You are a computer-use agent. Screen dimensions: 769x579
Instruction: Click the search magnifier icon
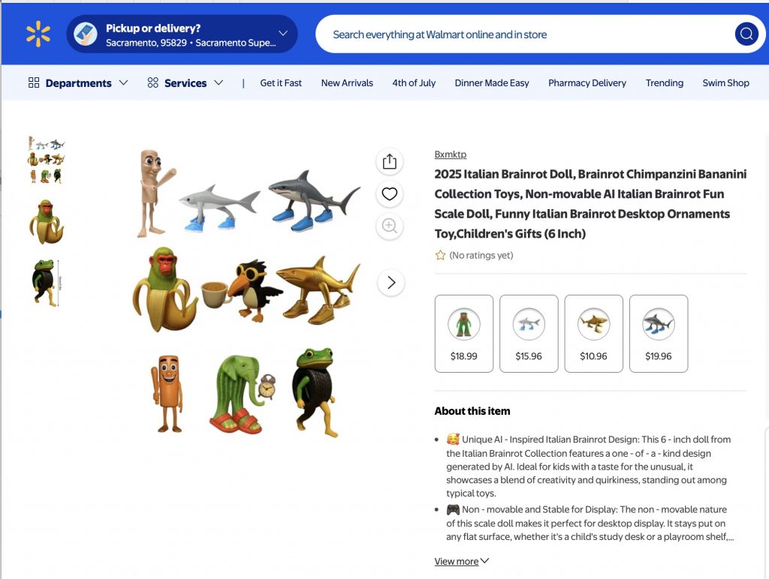click(746, 34)
